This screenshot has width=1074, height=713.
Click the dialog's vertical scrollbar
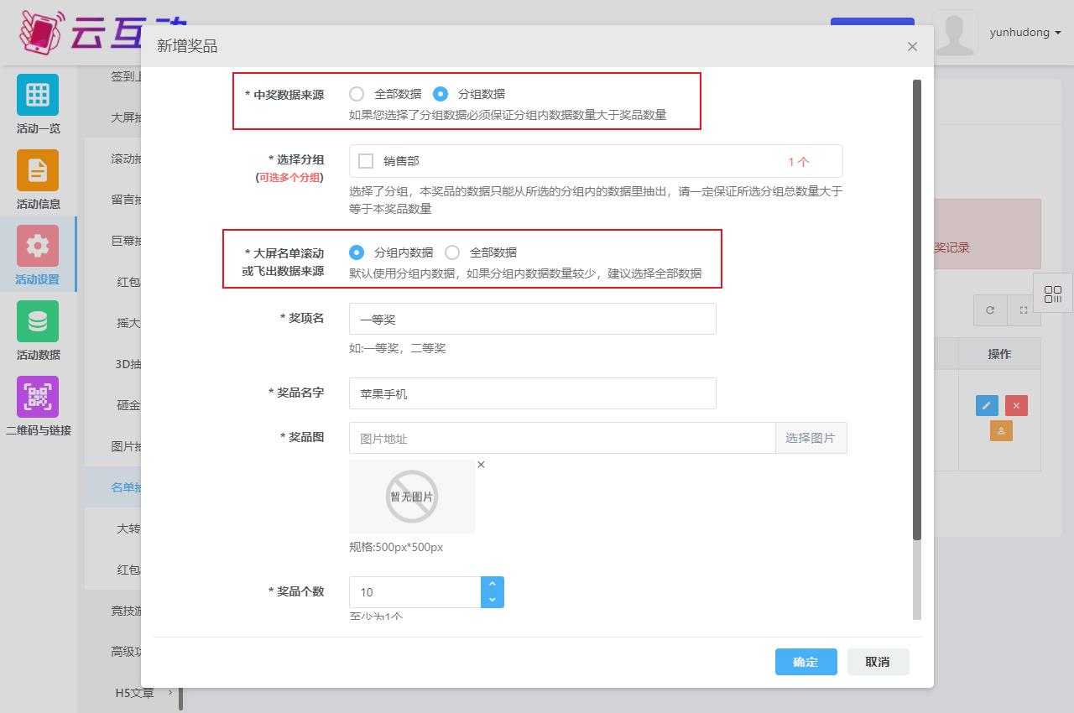click(917, 310)
